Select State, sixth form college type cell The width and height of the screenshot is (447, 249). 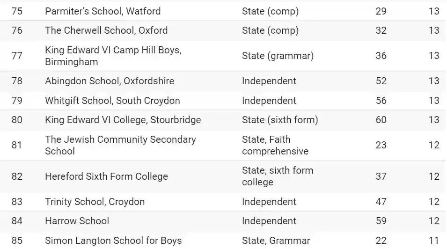[278, 176]
